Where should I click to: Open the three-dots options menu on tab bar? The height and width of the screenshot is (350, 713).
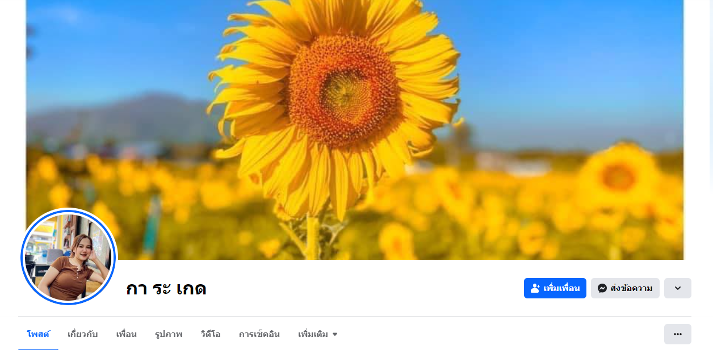pyautogui.click(x=678, y=334)
